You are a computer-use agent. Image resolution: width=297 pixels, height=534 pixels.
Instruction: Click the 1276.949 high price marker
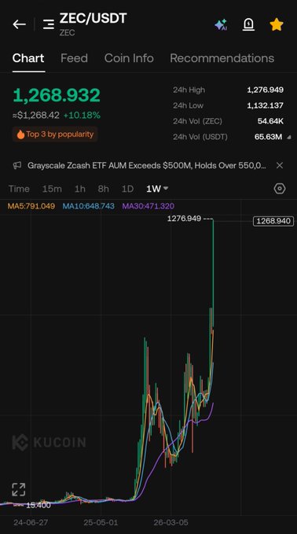[184, 219]
